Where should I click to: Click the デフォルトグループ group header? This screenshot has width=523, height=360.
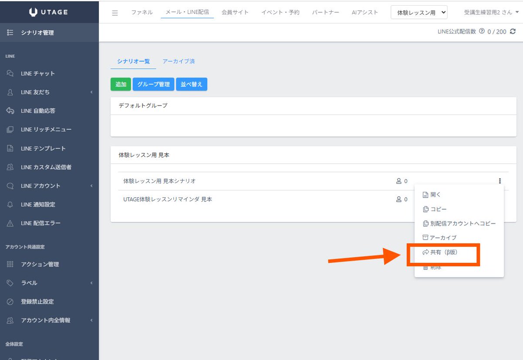click(x=313, y=106)
